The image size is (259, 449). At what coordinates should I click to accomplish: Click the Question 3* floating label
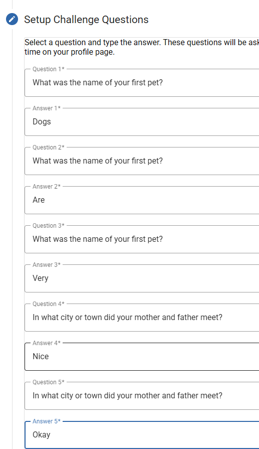pyautogui.click(x=48, y=226)
